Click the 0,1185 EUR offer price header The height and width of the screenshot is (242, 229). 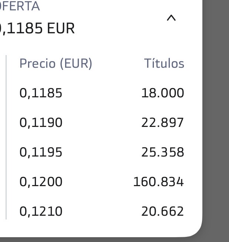tap(37, 28)
